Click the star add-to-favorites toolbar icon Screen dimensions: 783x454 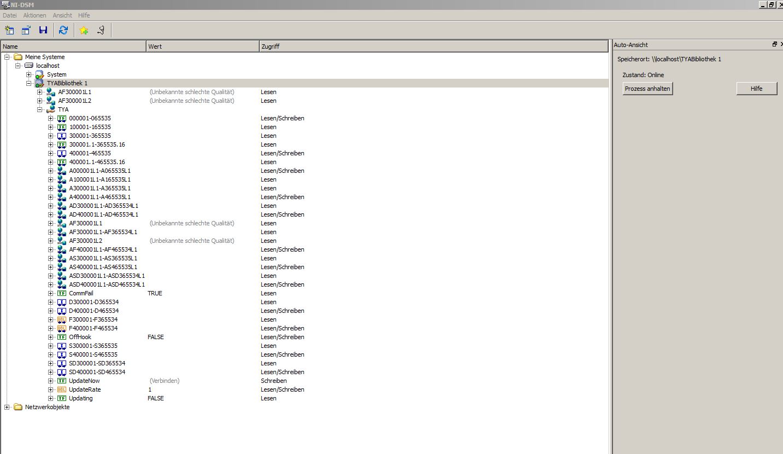[84, 31]
